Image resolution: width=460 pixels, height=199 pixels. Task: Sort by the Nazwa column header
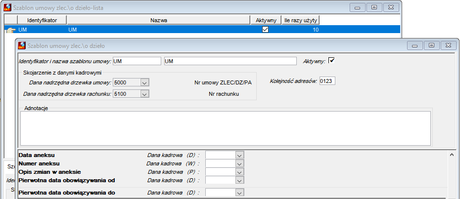159,20
